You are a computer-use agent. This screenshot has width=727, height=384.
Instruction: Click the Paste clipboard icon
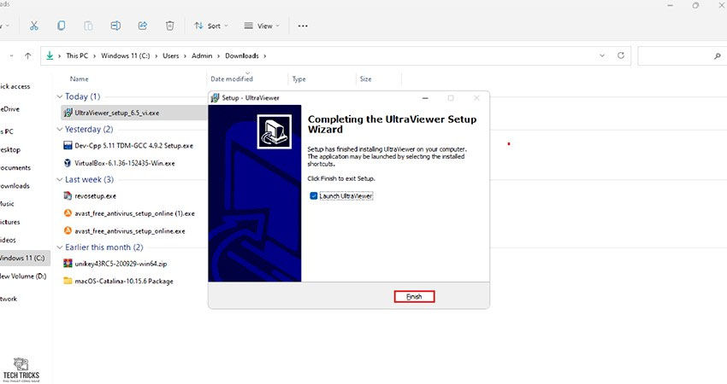(x=88, y=26)
